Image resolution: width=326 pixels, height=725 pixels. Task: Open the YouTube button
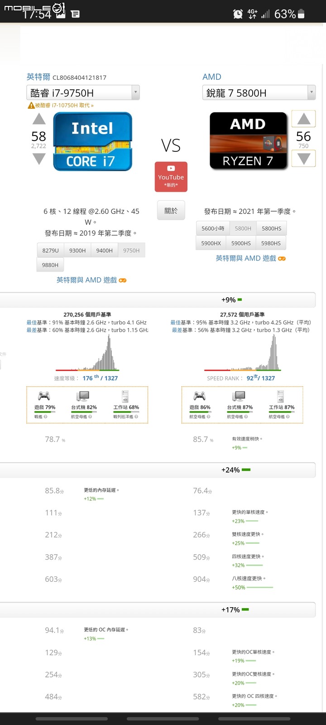tap(171, 177)
